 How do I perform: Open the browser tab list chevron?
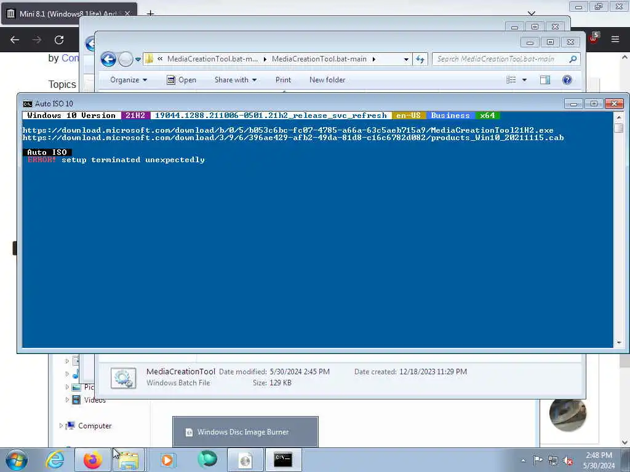click(532, 14)
